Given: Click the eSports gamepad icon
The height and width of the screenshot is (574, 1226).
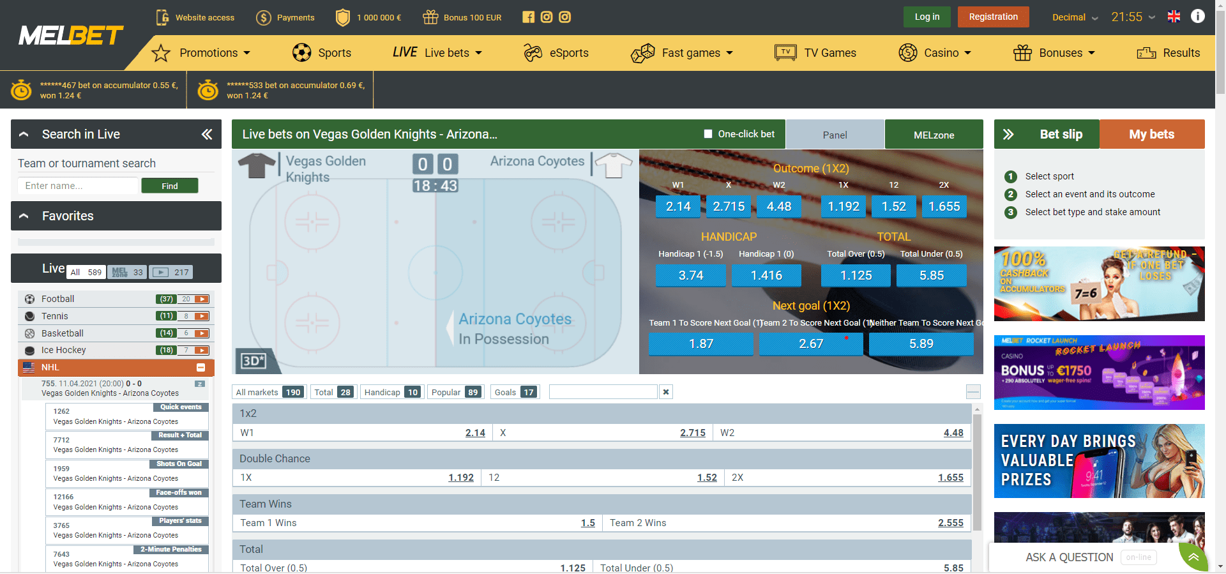Looking at the screenshot, I should tap(533, 53).
